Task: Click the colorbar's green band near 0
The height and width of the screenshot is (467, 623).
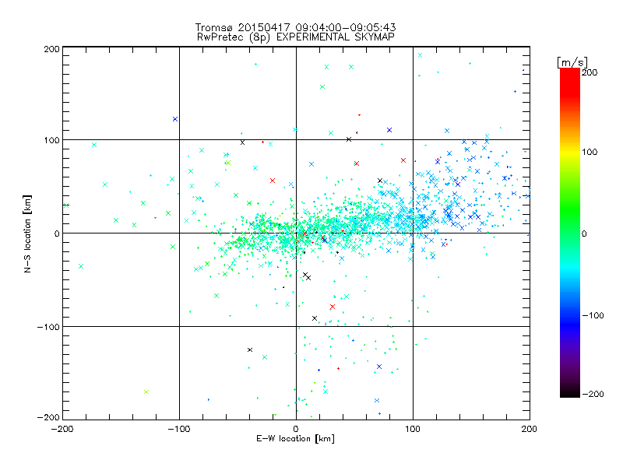Action: coord(570,233)
